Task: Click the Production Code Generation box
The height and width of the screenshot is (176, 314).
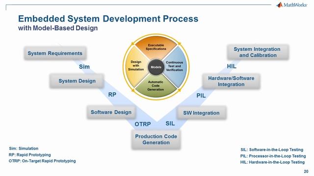Action: [x=156, y=139]
